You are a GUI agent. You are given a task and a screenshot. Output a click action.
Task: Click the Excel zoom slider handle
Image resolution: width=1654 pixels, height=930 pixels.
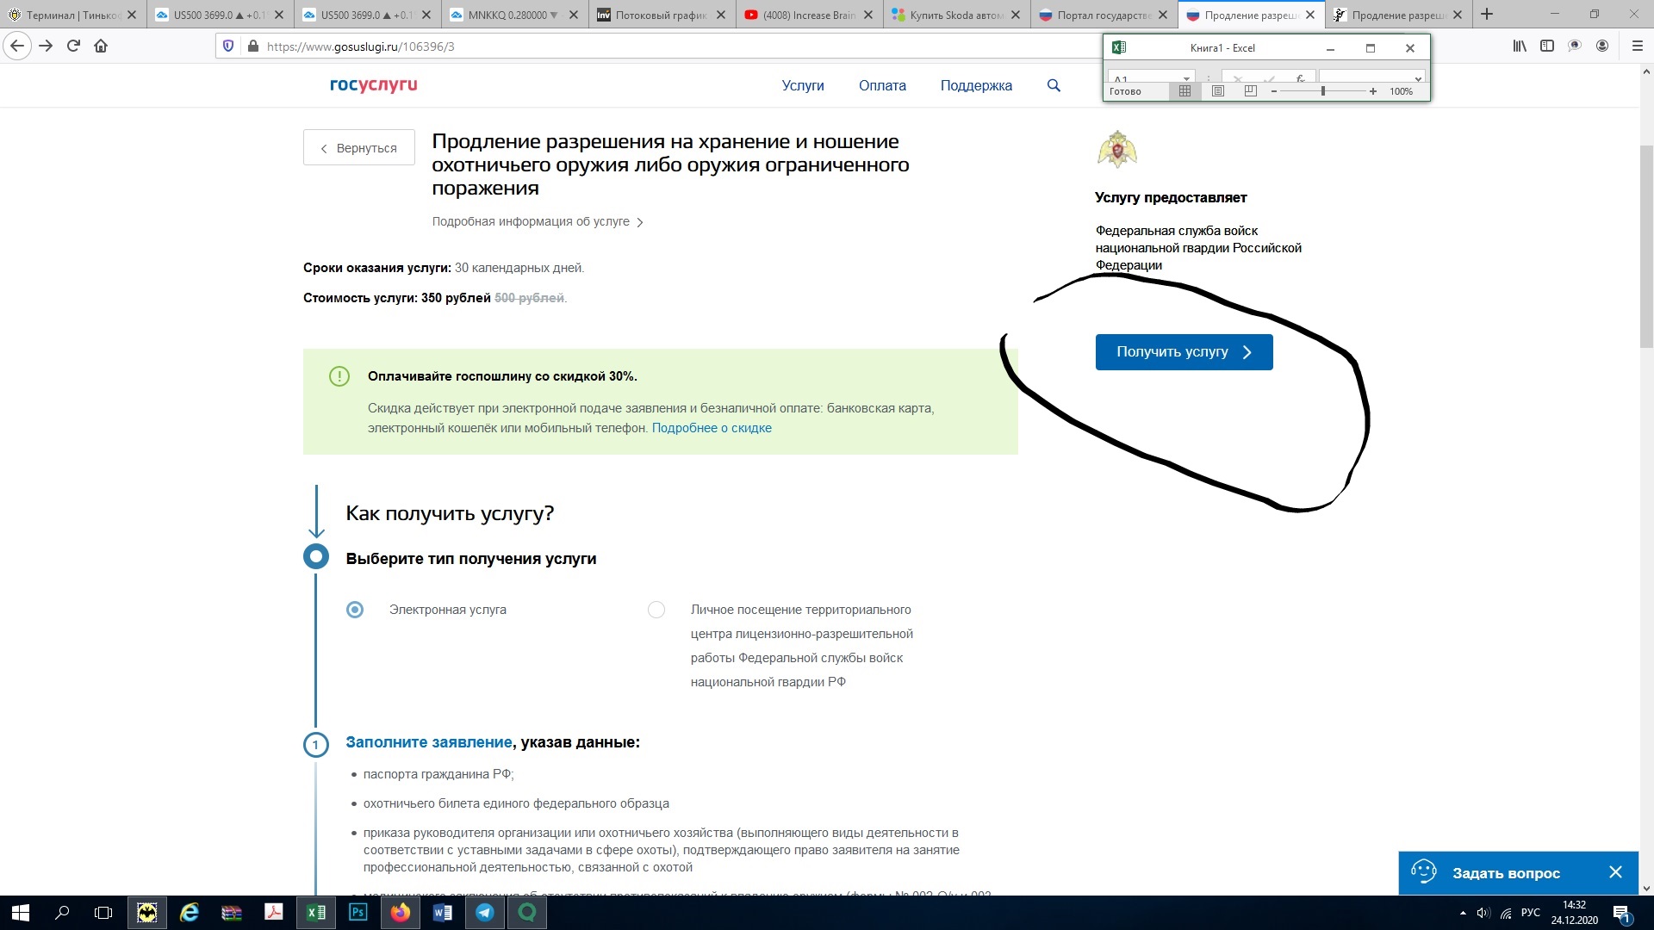click(1322, 91)
